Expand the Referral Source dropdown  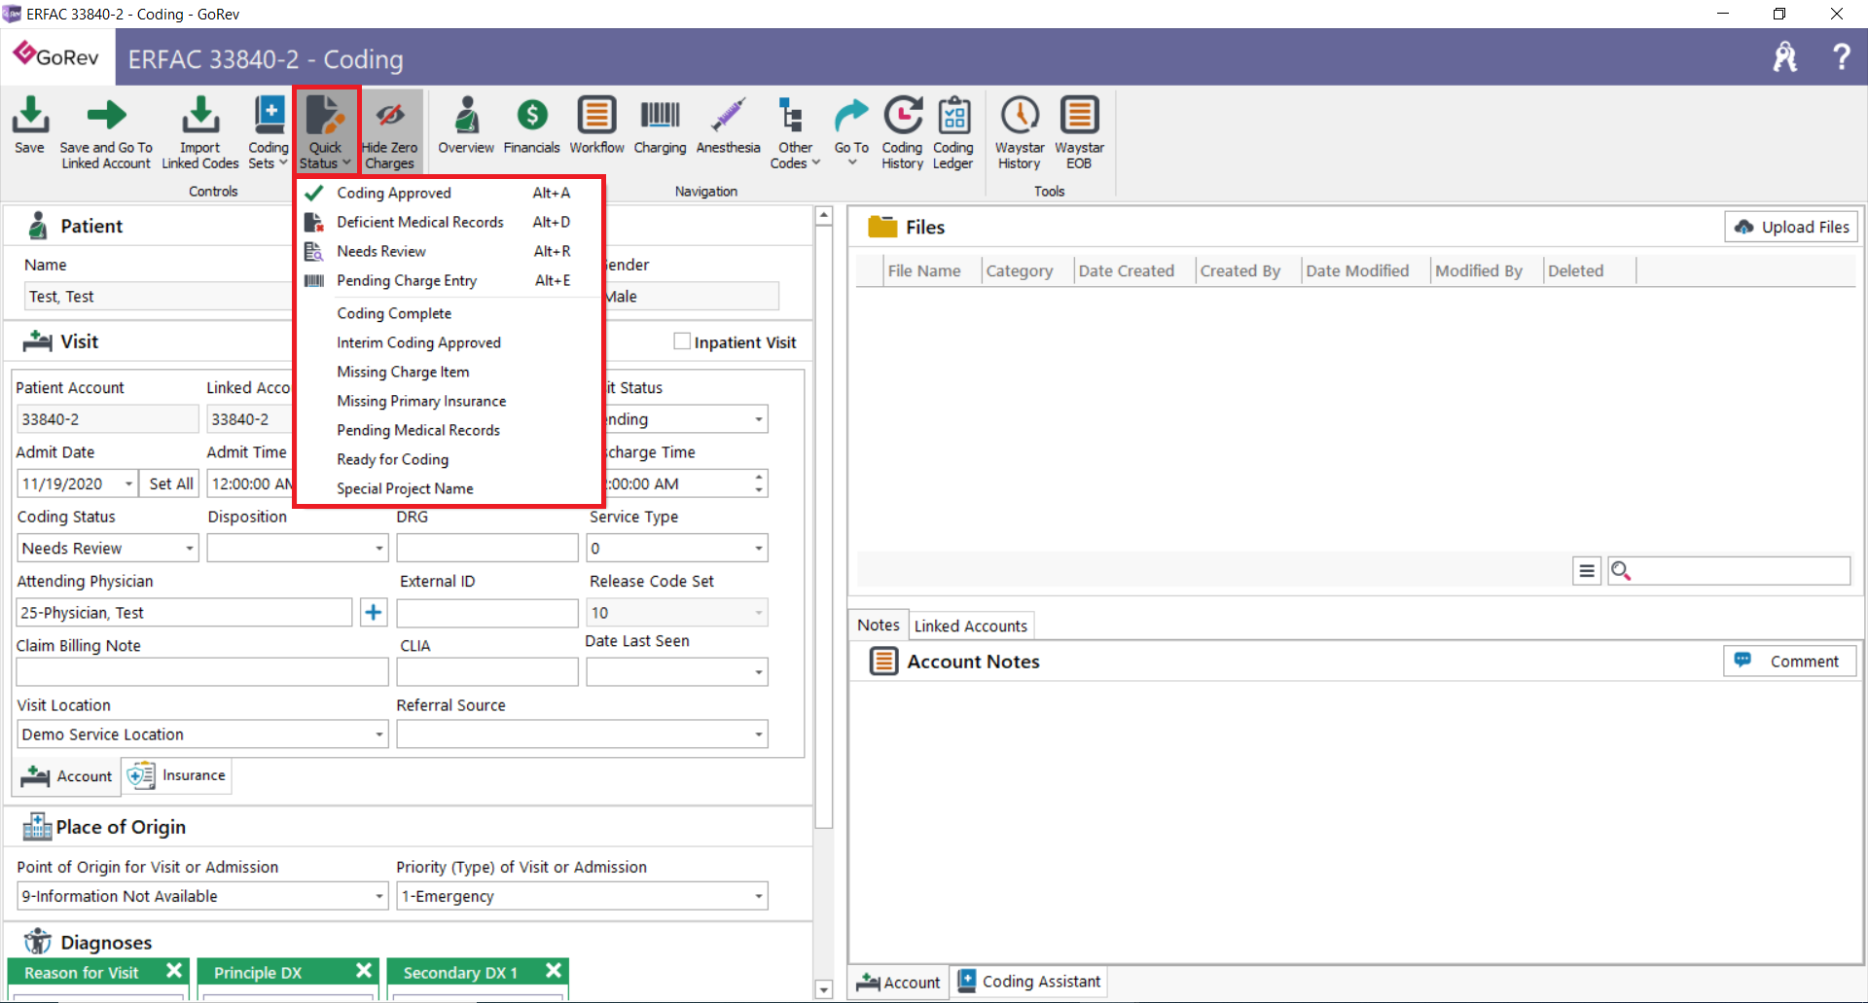(x=759, y=734)
